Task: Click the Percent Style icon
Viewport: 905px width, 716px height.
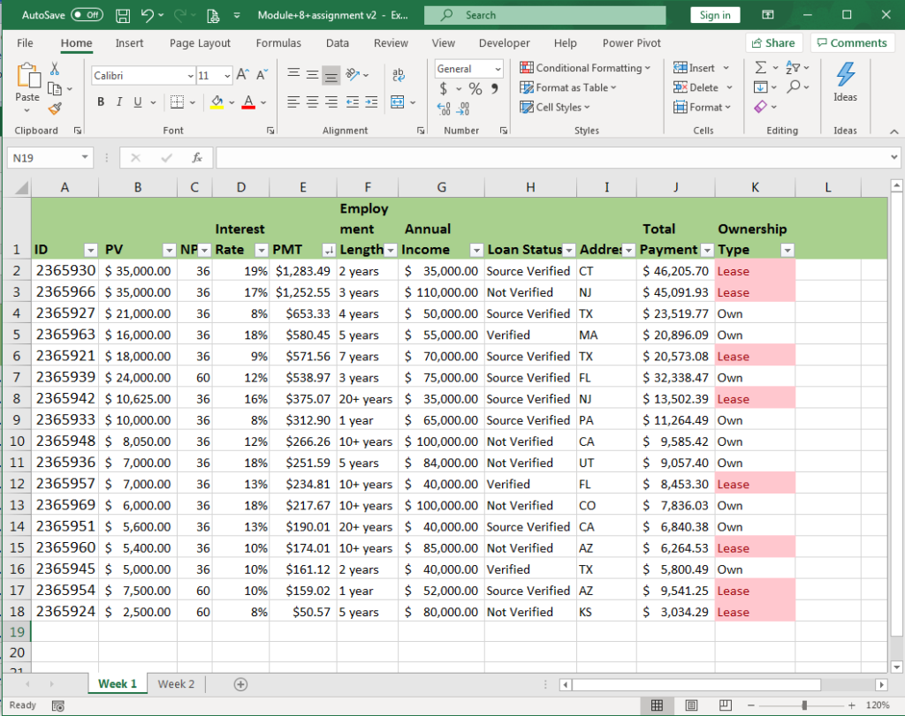Action: click(x=475, y=87)
